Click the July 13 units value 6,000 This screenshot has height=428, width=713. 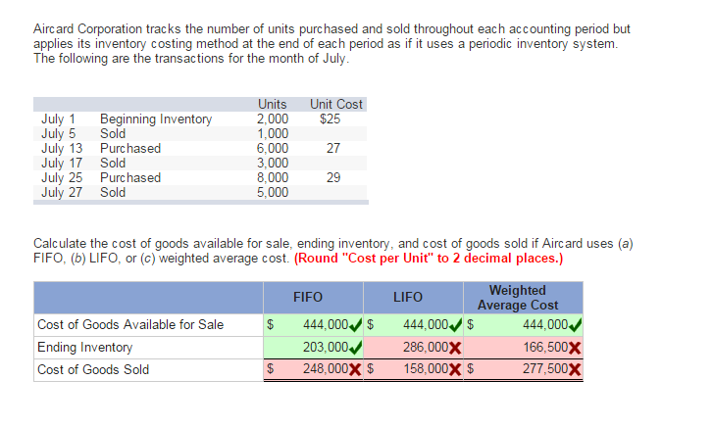pyautogui.click(x=273, y=149)
